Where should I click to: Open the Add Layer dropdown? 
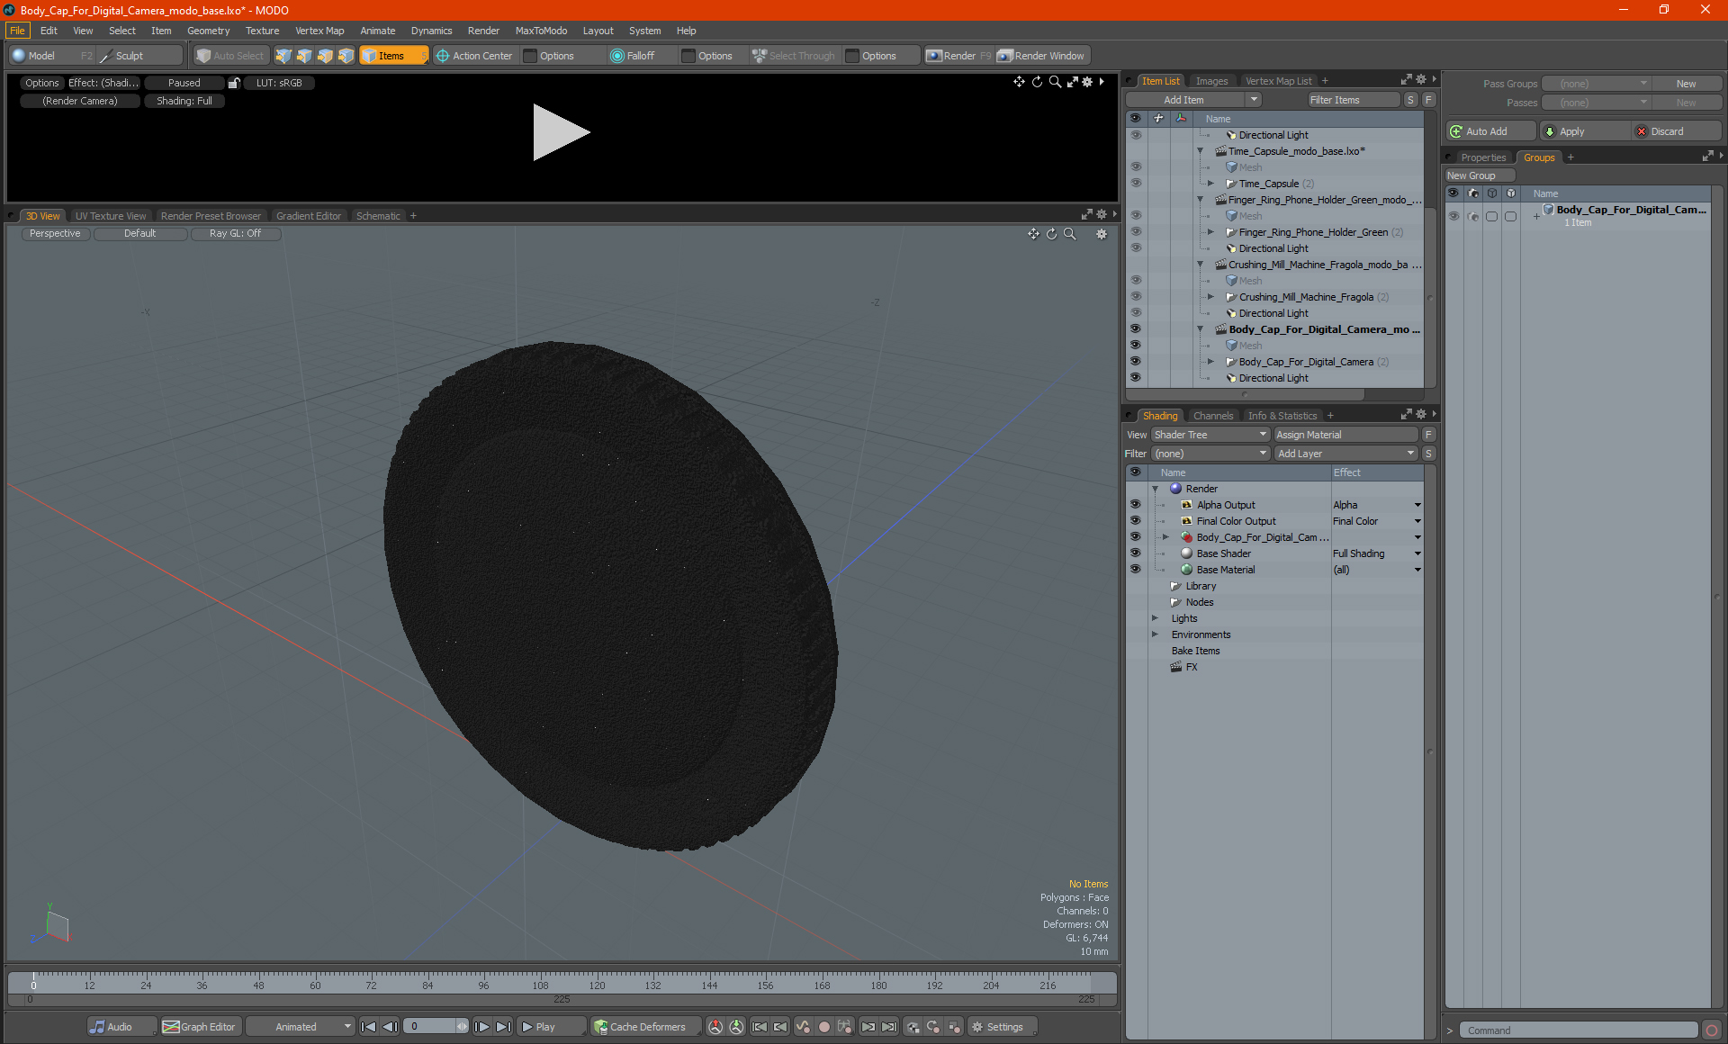point(1345,454)
